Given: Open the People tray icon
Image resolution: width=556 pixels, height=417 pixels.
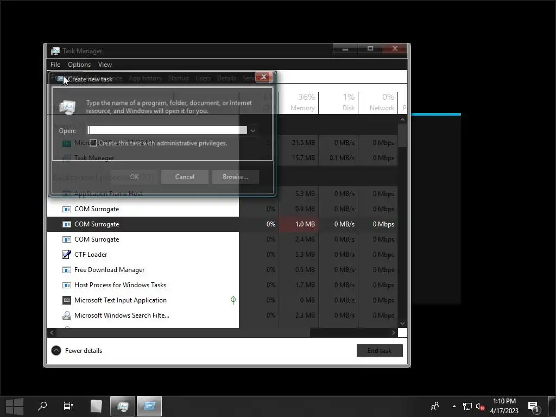Looking at the screenshot, I should click(x=435, y=406).
